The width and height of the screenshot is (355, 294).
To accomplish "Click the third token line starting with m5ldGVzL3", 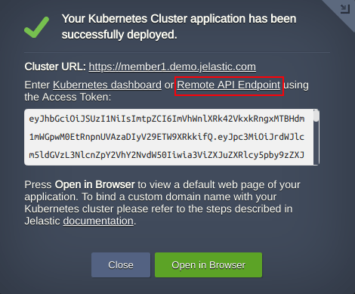I will tap(167, 155).
